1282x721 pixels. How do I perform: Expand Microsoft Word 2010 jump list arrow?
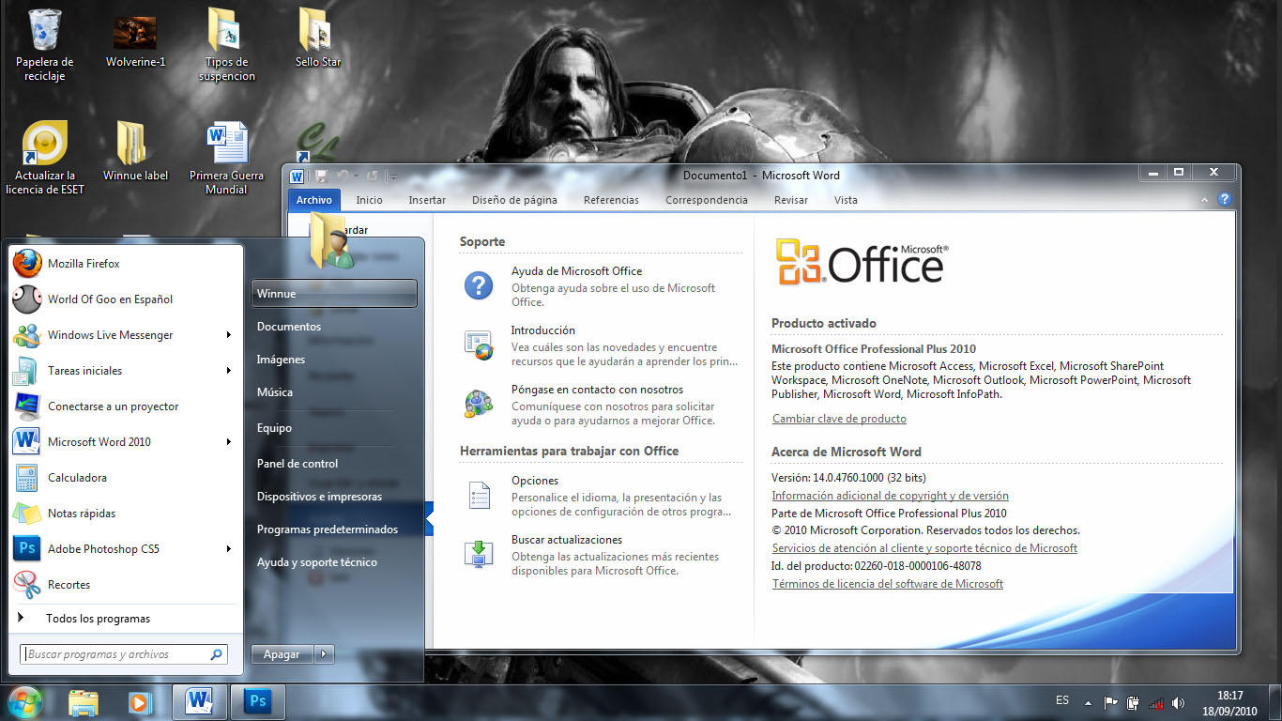pos(229,442)
